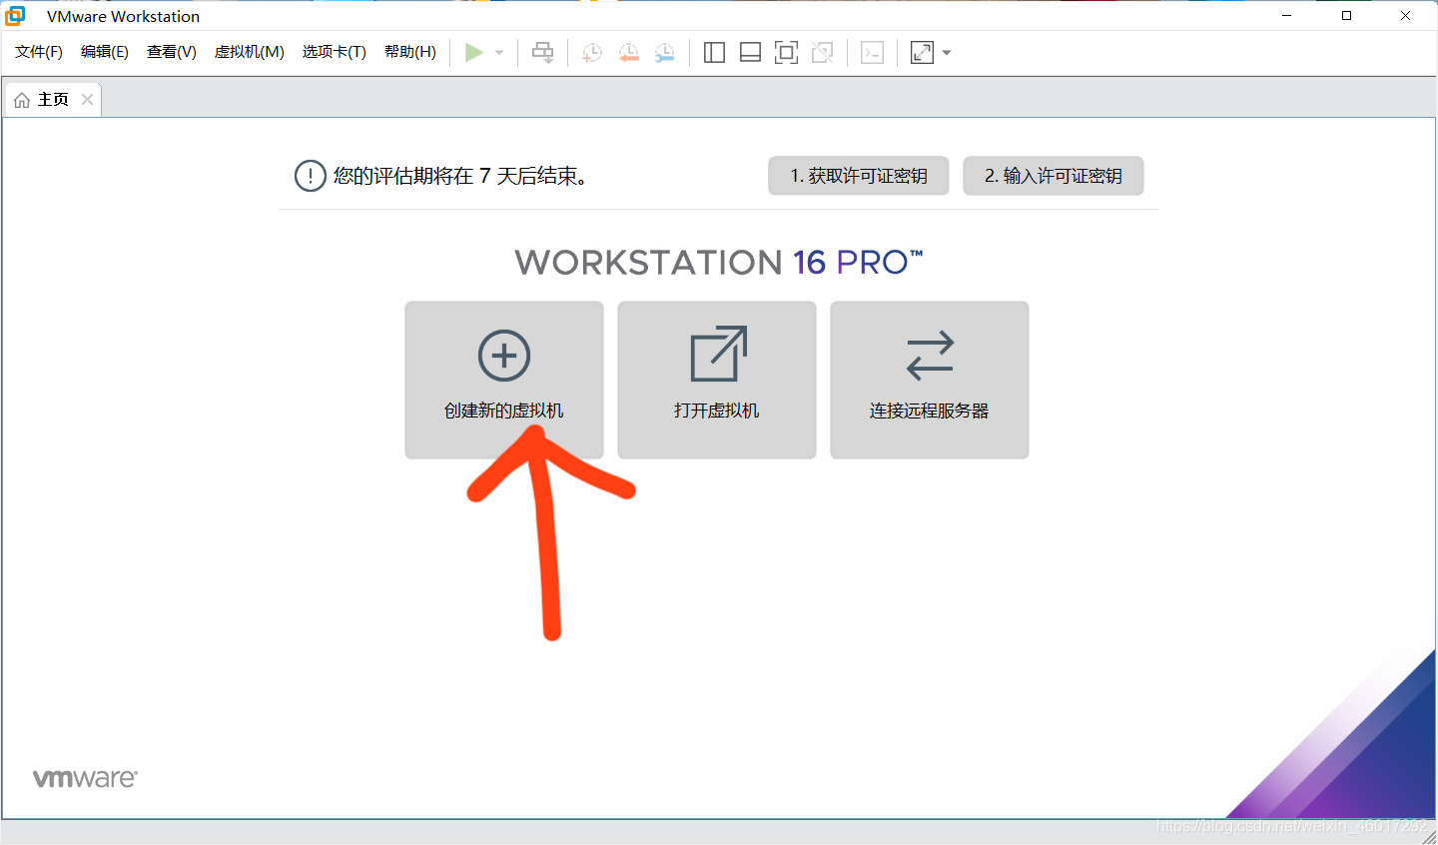Click the 创建新的虚拟机 tile
1438x845 pixels.
(x=504, y=380)
